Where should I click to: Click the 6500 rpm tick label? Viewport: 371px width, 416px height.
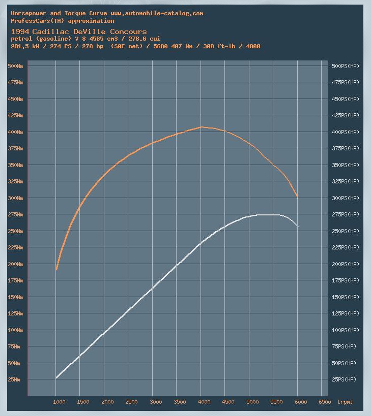click(324, 402)
